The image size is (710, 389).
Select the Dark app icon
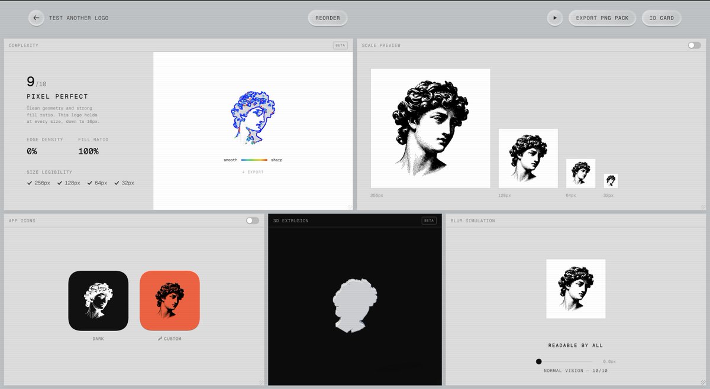(x=98, y=300)
